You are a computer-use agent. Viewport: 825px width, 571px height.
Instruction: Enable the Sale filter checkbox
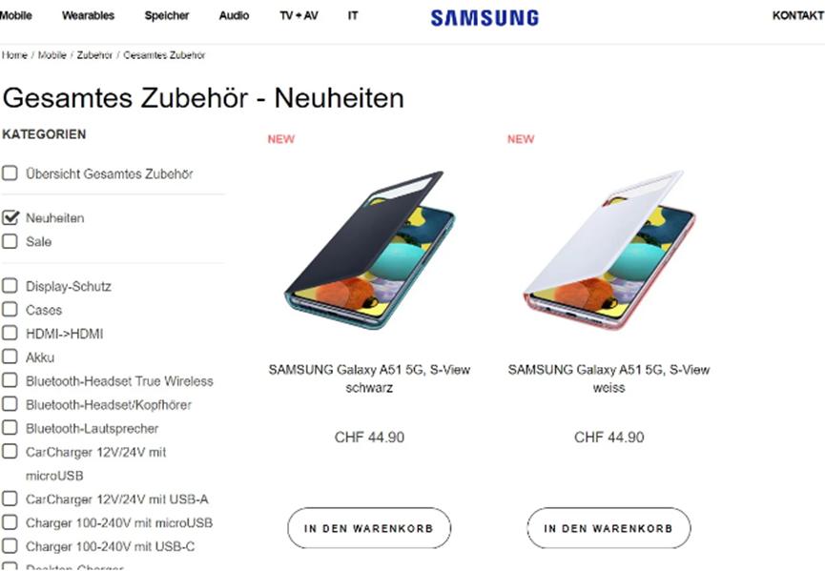[10, 241]
